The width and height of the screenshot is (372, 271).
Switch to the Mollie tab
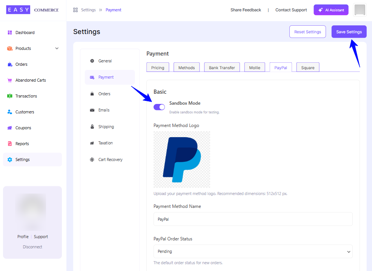[255, 68]
